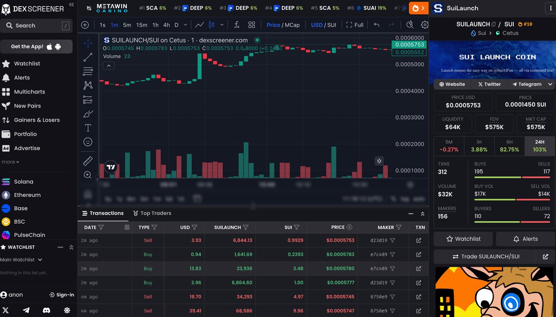Open theme settings icon in sidebar footer

click(x=67, y=310)
